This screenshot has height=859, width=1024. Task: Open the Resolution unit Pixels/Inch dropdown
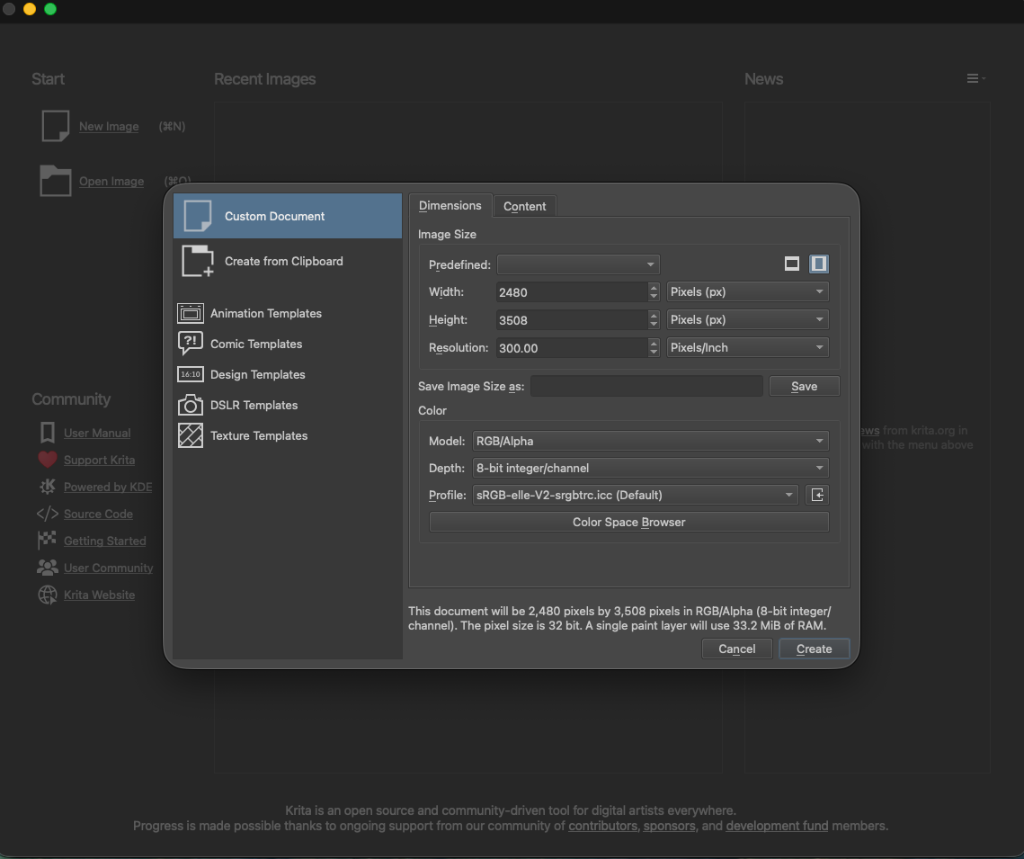pos(748,348)
